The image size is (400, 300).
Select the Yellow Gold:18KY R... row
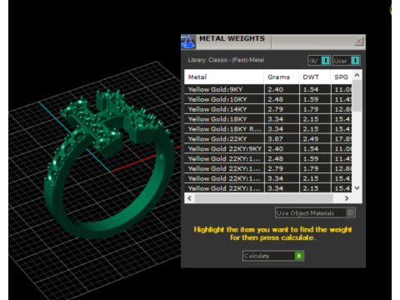[x=268, y=129]
